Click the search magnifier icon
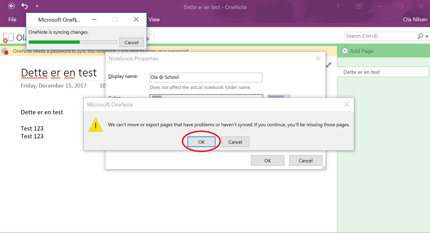 (x=420, y=37)
